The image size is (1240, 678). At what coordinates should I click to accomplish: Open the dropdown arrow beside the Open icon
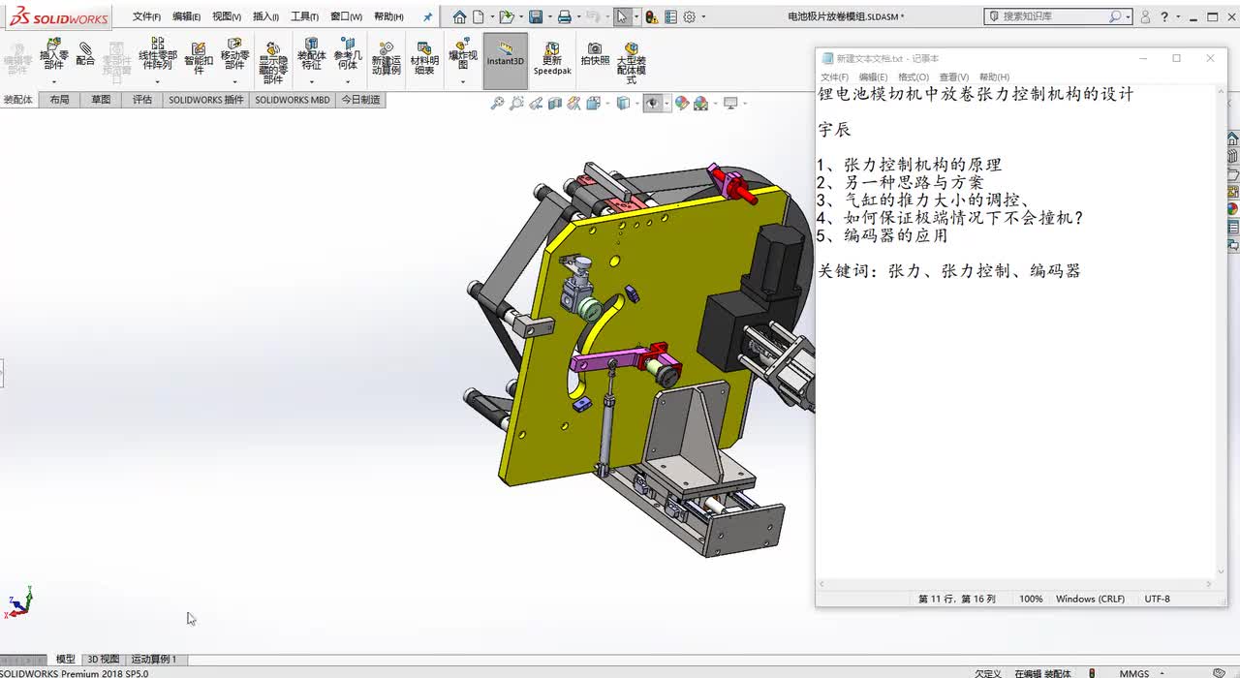click(520, 17)
